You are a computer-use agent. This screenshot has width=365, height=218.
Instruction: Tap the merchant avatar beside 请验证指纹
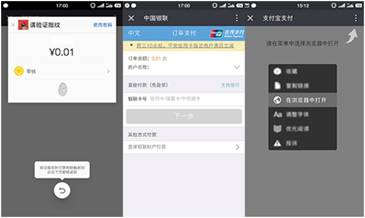point(23,25)
